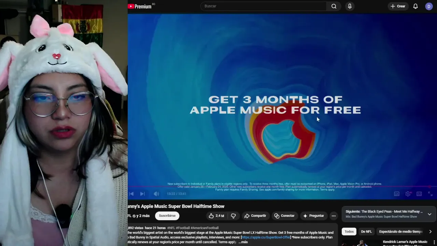437x246 pixels.
Task: Select the De NFL filter chip
Action: [366, 231]
